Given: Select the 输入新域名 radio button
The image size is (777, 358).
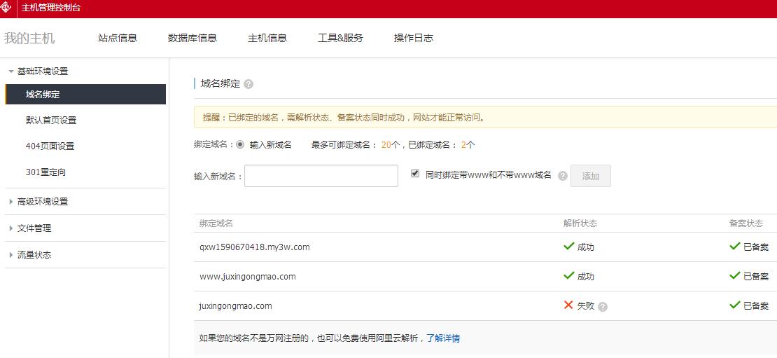Looking at the screenshot, I should click(x=240, y=145).
